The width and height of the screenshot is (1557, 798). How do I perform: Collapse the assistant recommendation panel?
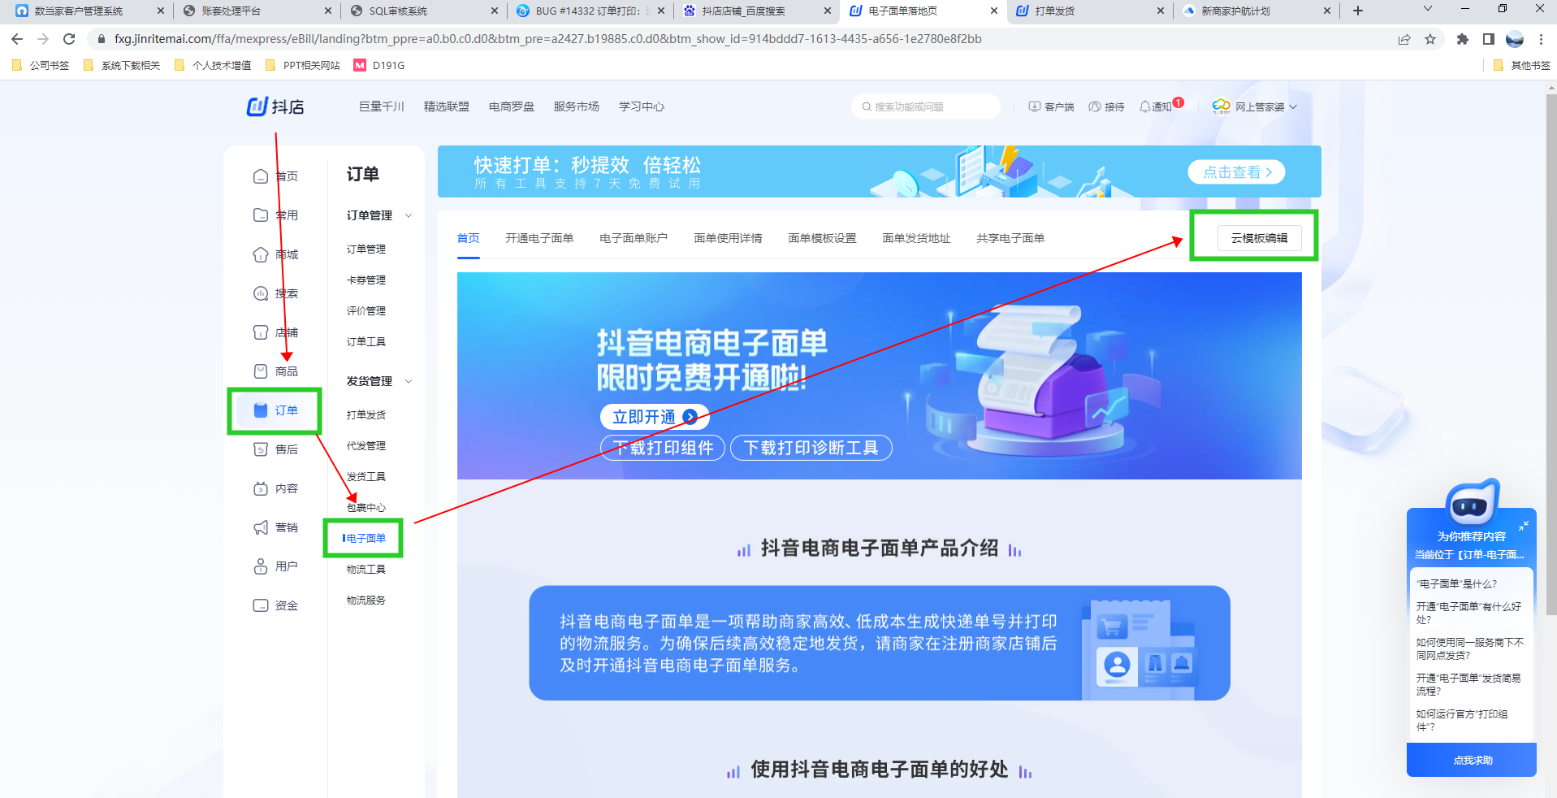coord(1524,526)
